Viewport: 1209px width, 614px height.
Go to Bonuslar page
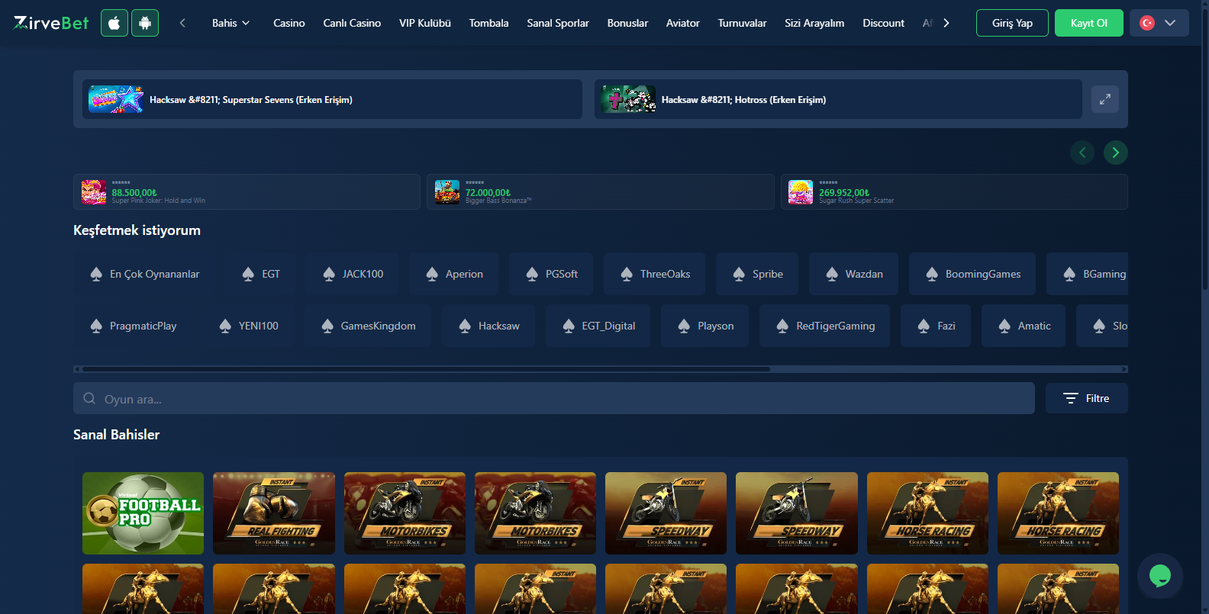[627, 23]
